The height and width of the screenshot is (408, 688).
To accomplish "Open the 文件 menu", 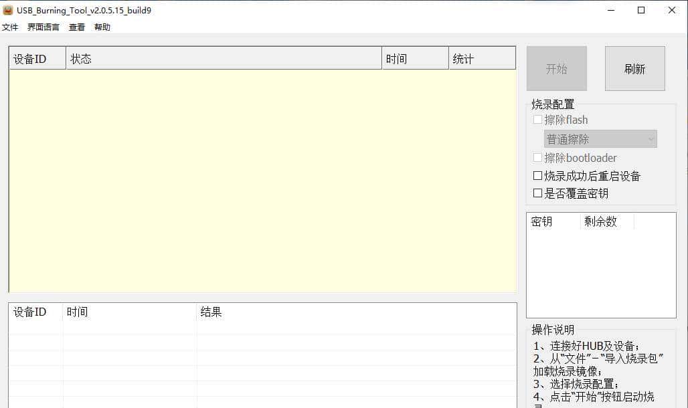I will tap(10, 27).
